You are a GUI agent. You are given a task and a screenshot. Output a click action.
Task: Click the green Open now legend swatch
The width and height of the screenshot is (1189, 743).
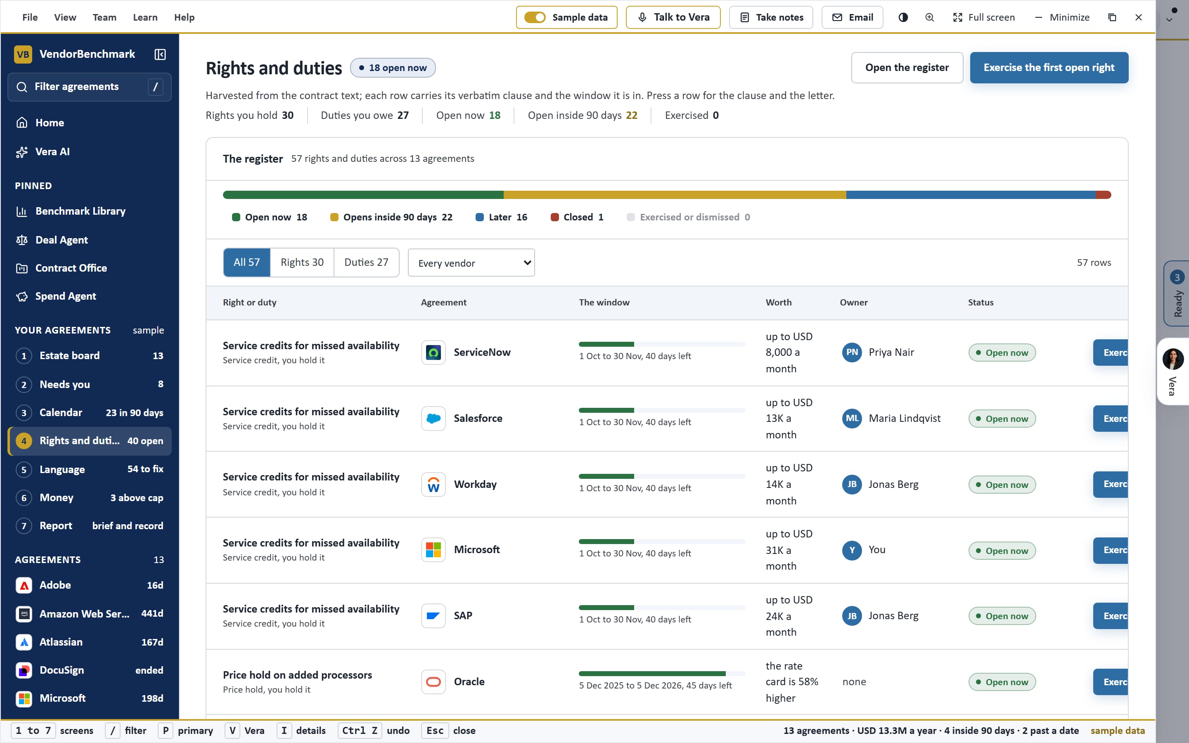236,217
